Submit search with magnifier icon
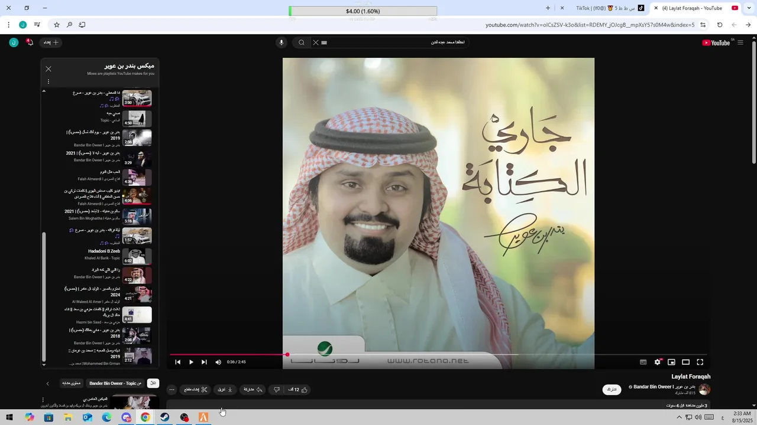This screenshot has width=757, height=425. [302, 42]
